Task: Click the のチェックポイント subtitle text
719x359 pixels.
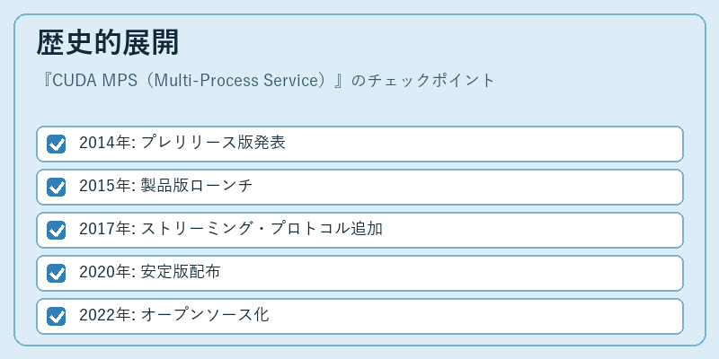Action: 422,81
